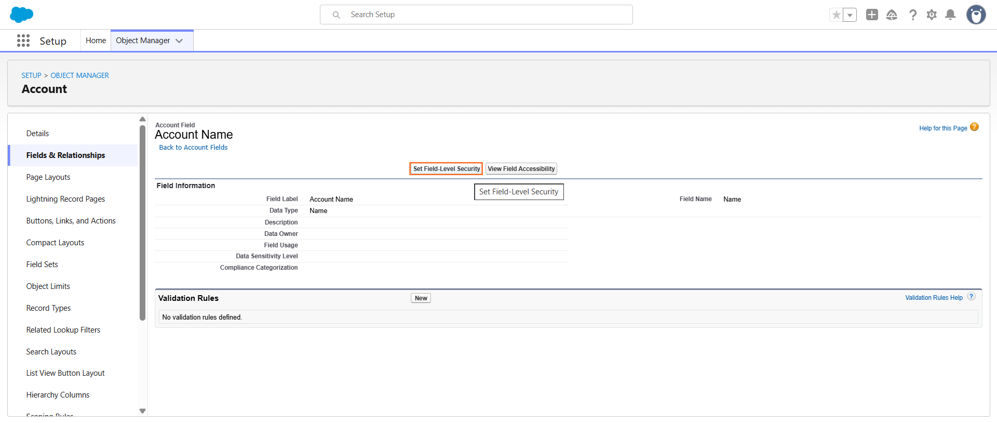
Task: Open Object Limits in sidebar
Action: (x=73, y=286)
